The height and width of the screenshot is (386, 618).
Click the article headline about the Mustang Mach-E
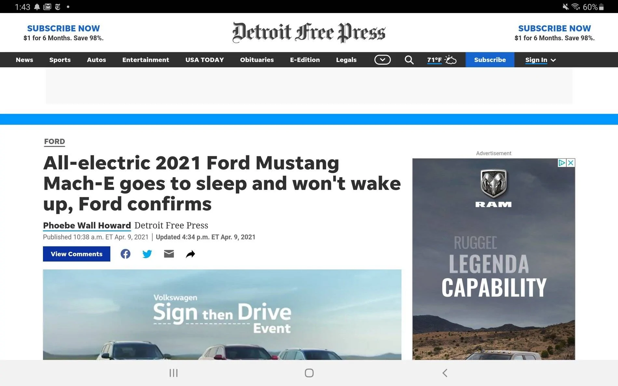[222, 183]
